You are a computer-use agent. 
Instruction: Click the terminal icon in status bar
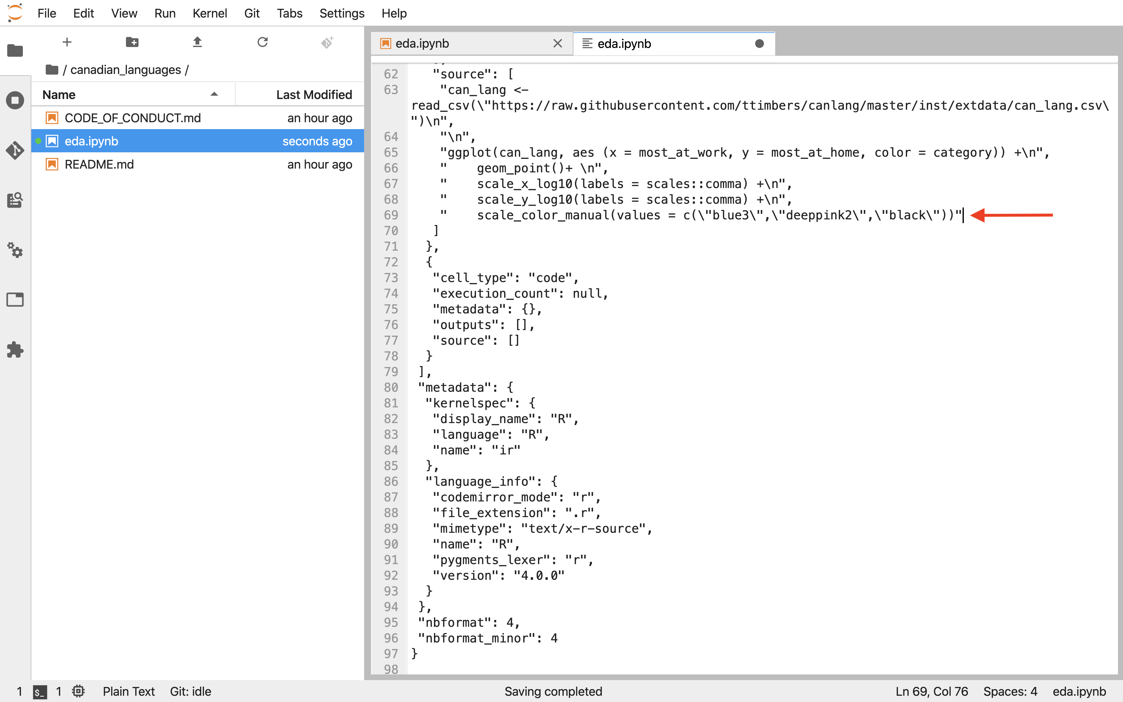[40, 692]
